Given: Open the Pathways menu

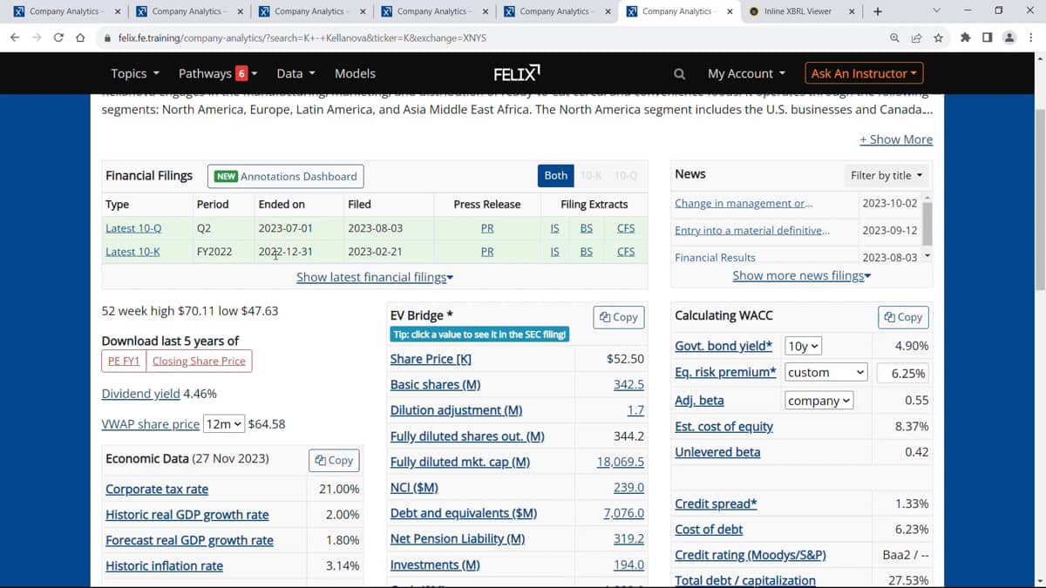Looking at the screenshot, I should 218,73.
